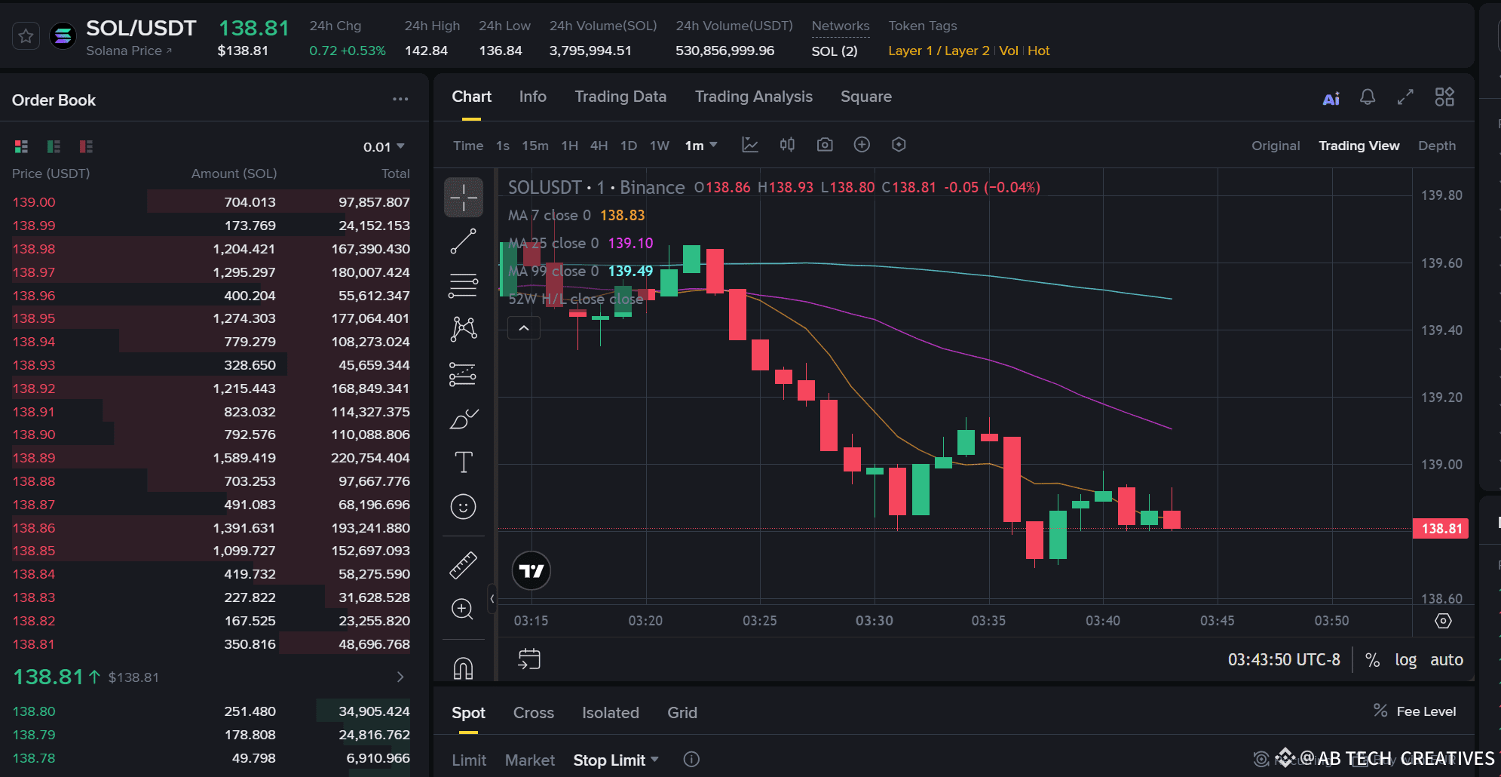
Task: Select the zoom in tool
Action: (x=464, y=609)
